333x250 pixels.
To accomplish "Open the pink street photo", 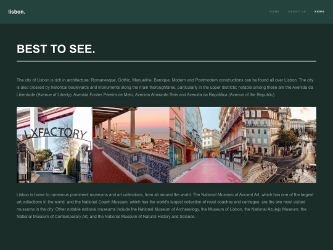I will click(x=206, y=144).
